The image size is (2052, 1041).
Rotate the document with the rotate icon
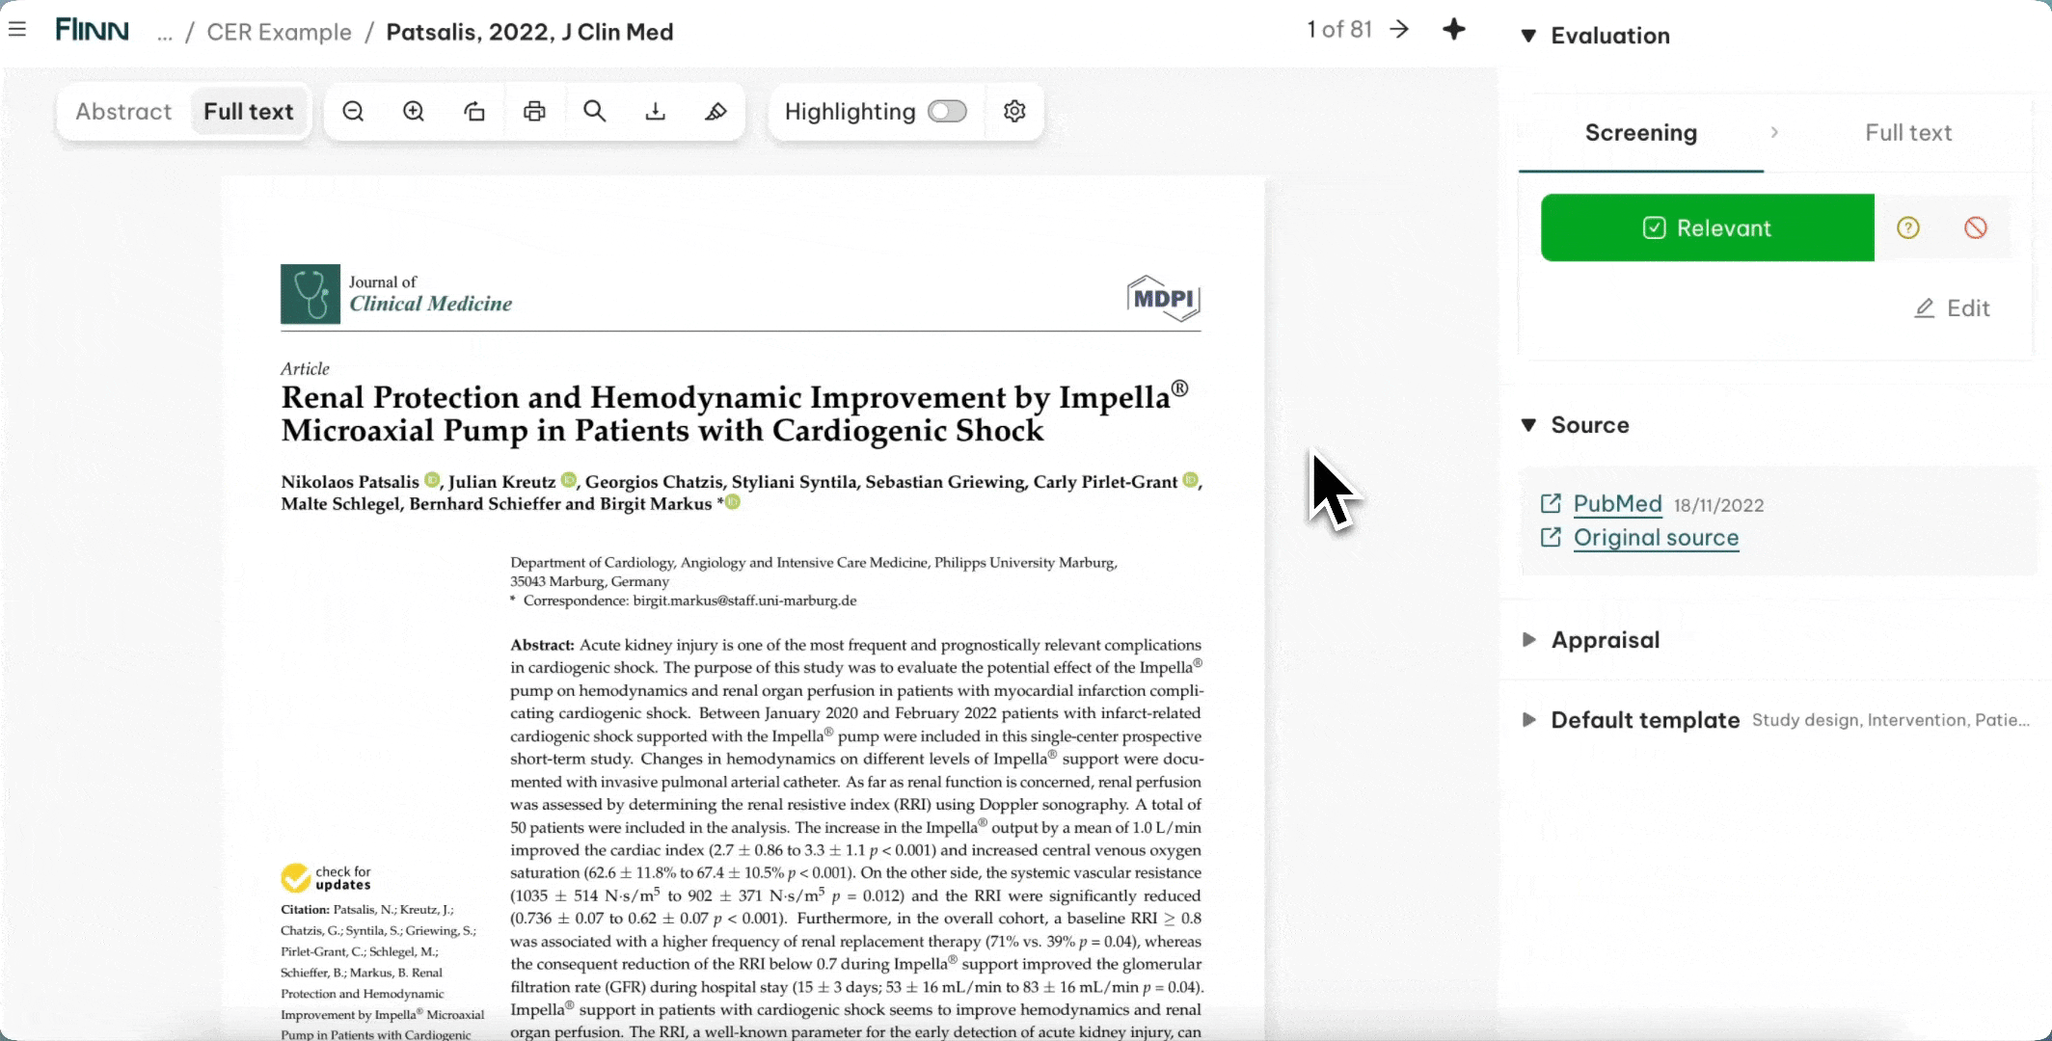[x=473, y=112]
